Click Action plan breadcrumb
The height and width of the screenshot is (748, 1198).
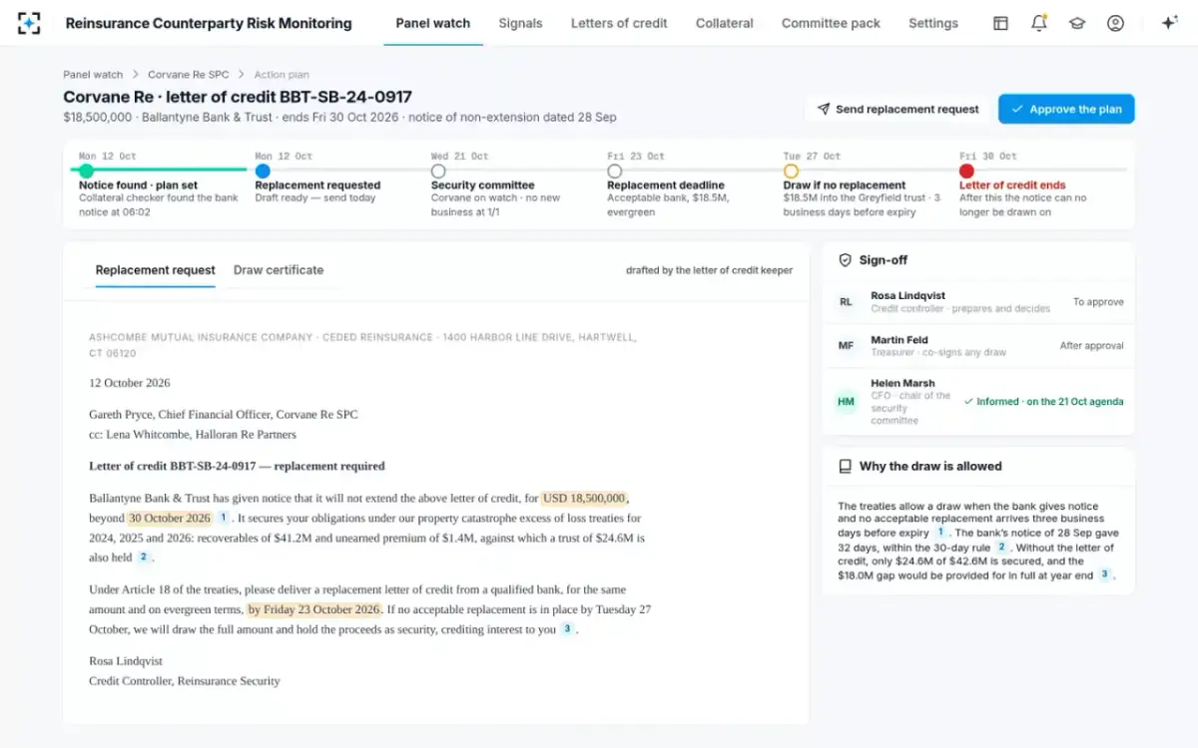[x=282, y=75]
